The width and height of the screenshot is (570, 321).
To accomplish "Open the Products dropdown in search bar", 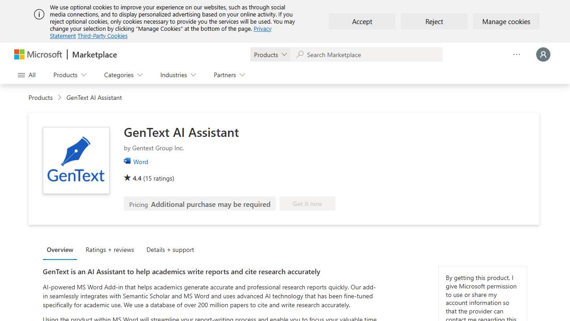I will (270, 54).
